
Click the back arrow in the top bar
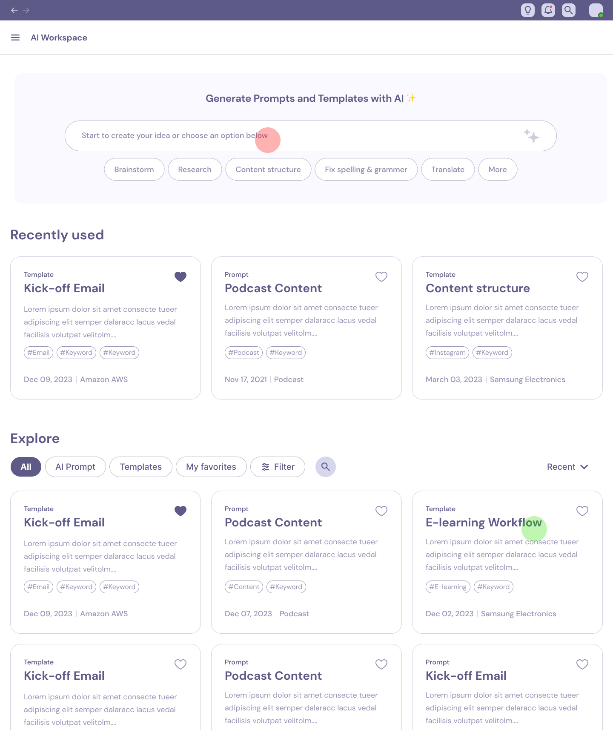click(14, 10)
